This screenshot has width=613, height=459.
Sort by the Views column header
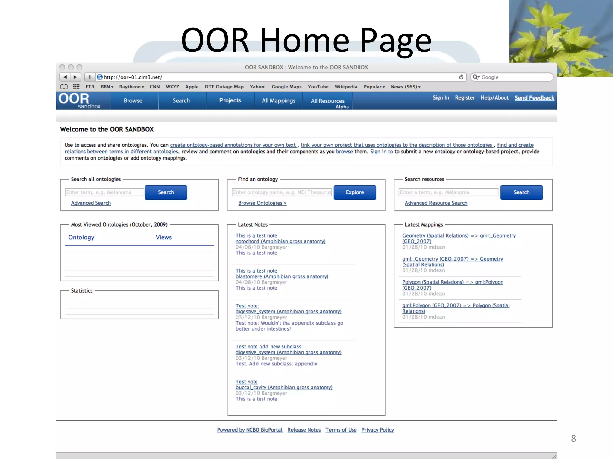164,237
